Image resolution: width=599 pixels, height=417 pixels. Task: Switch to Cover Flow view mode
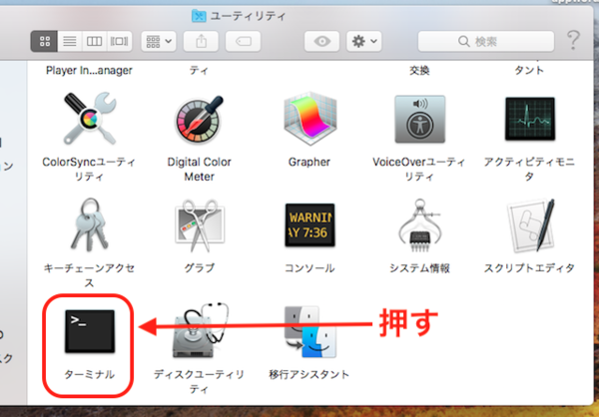120,41
